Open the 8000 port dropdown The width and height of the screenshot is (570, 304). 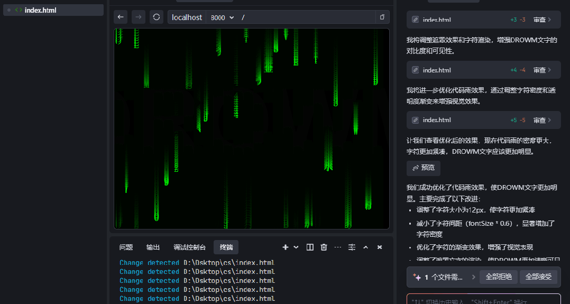pos(223,17)
